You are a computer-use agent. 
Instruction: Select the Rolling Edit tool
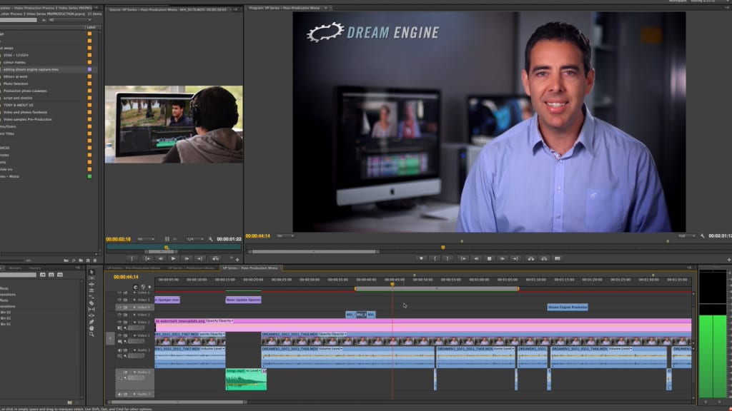tap(91, 290)
